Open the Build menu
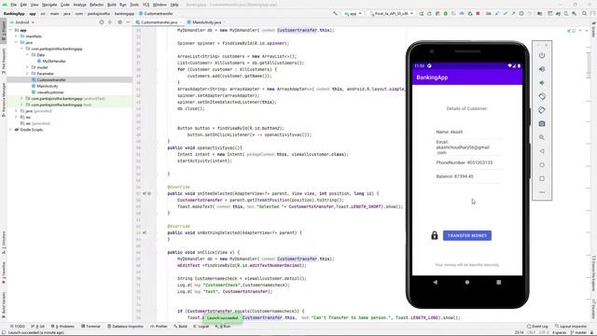 coord(112,5)
